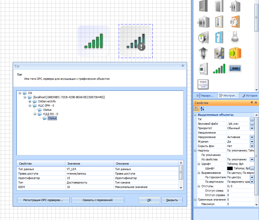Choose the light bulb element
This screenshot has height=220, width=259.
234,37
